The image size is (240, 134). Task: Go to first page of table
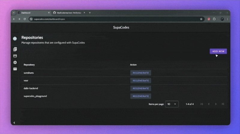point(202,104)
